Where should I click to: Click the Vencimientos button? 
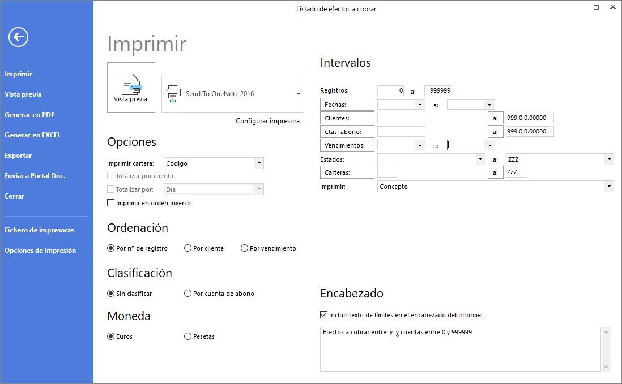(347, 145)
